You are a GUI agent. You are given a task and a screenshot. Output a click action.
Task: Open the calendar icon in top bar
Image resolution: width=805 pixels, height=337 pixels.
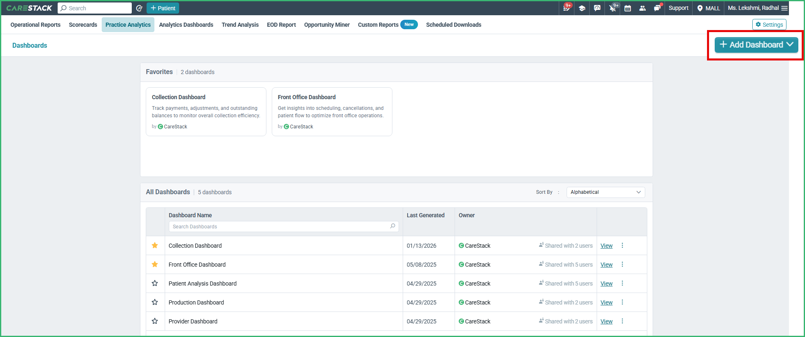[x=628, y=8]
